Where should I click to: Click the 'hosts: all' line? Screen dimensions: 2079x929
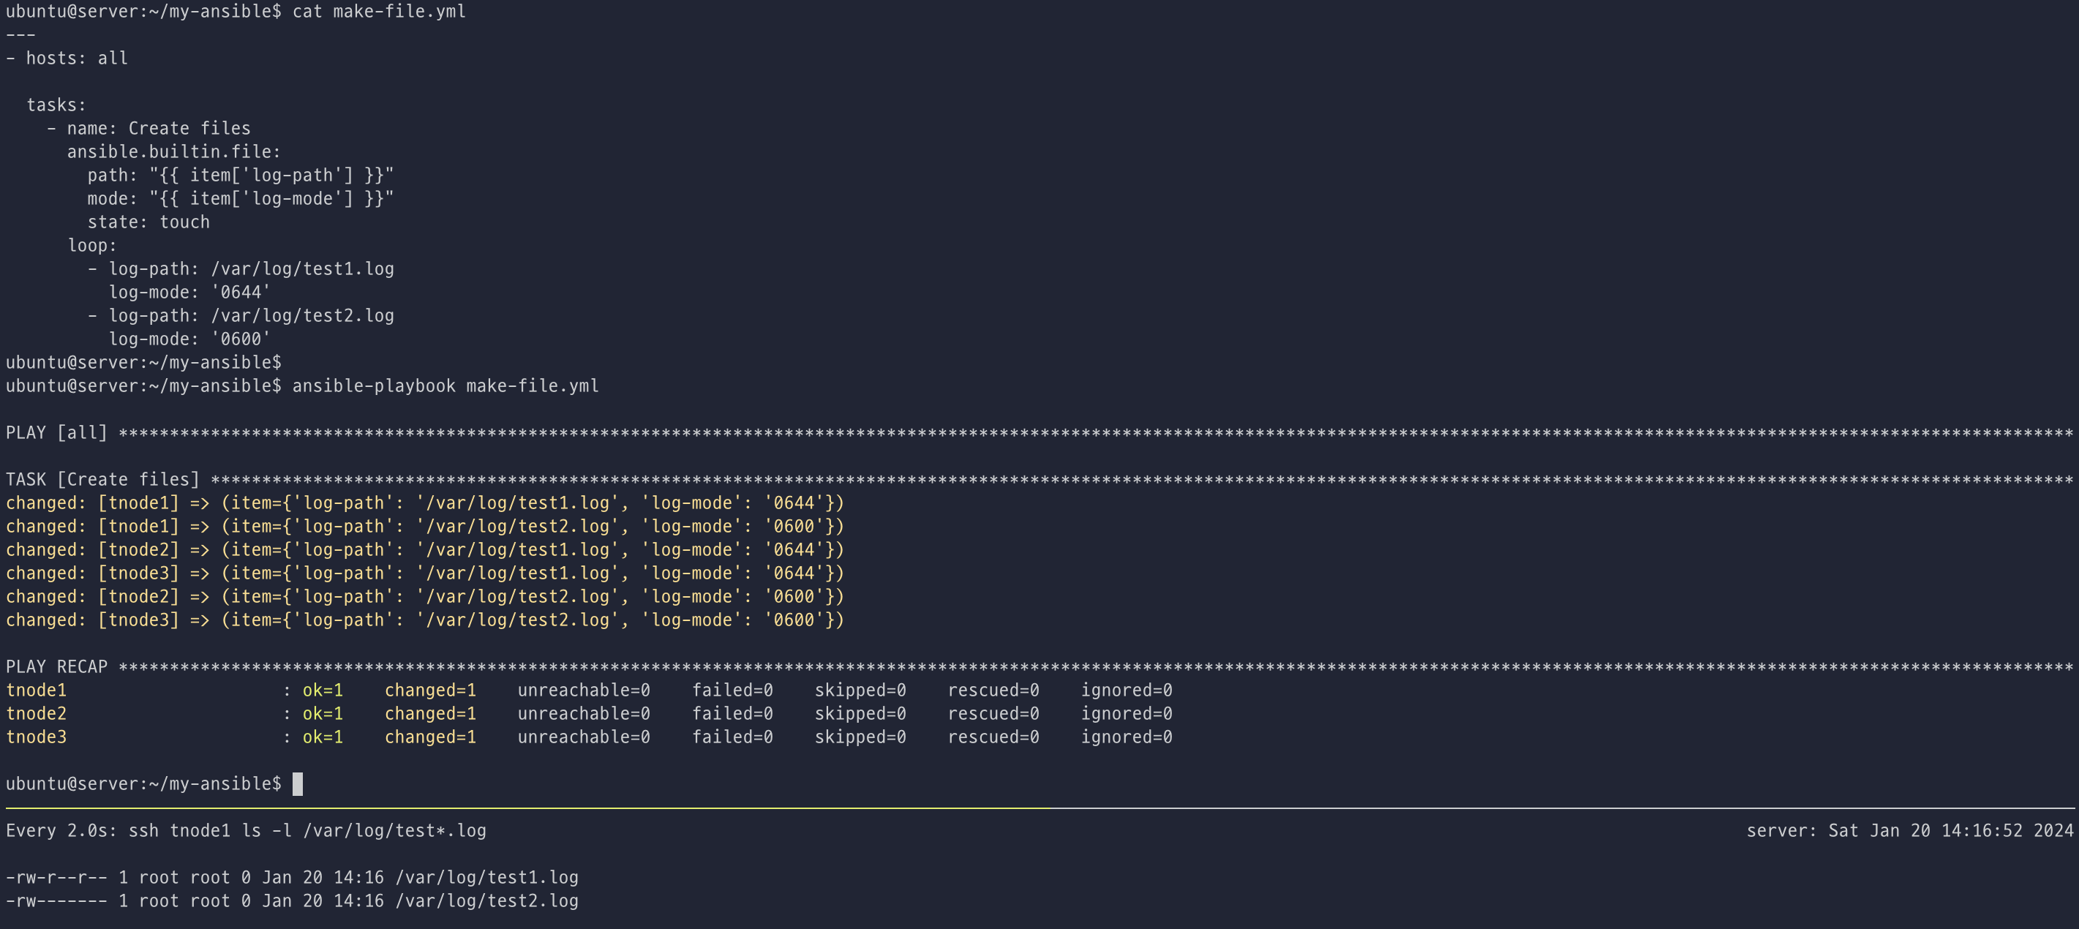click(x=76, y=58)
